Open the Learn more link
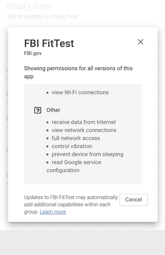Screen dimensions: 165x255 pyautogui.click(x=53, y=212)
